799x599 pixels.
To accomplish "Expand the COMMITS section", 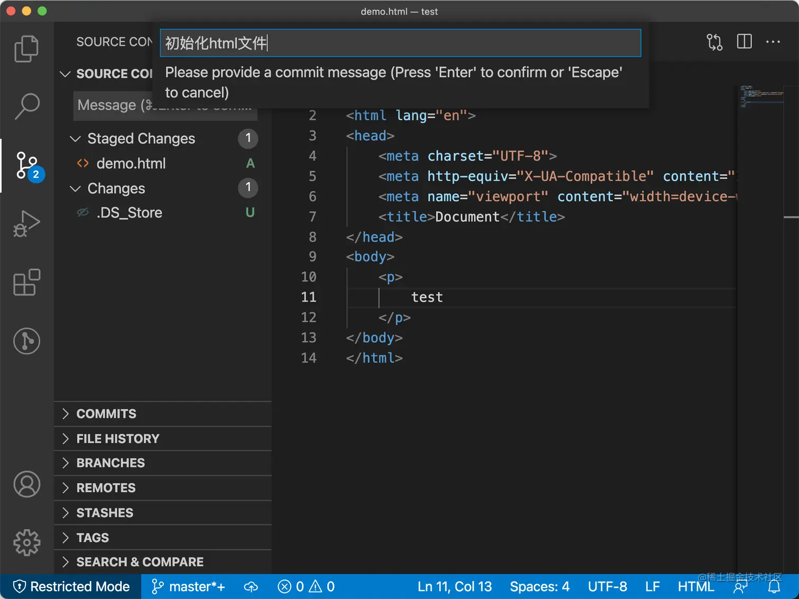I will (x=163, y=414).
